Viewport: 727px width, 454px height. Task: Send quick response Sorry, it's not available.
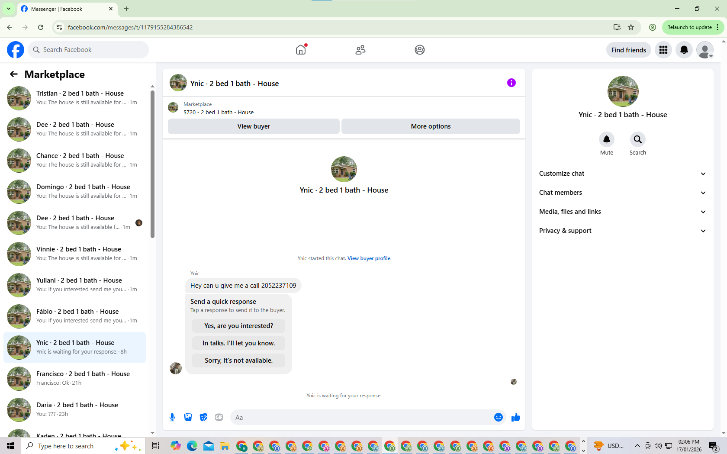239,361
